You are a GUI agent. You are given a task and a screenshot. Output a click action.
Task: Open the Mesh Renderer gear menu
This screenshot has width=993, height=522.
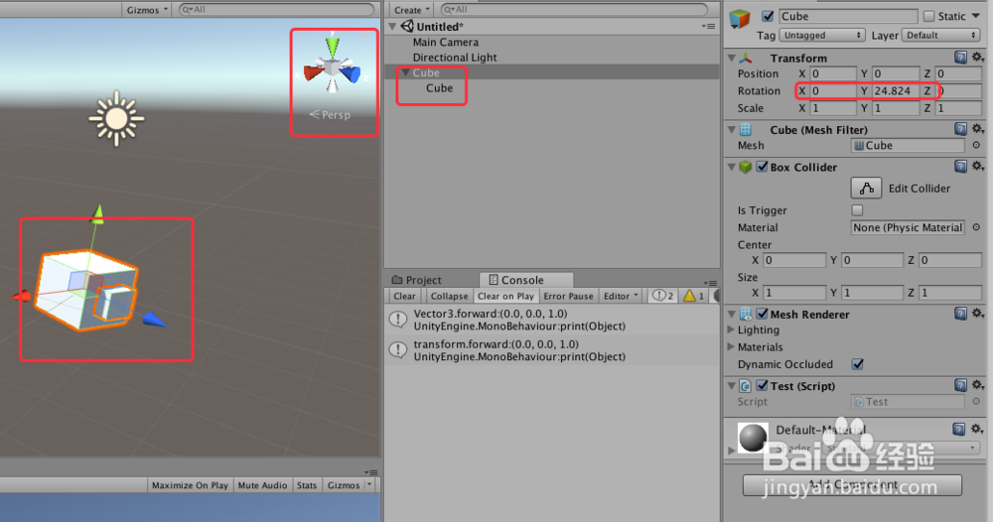coord(978,314)
